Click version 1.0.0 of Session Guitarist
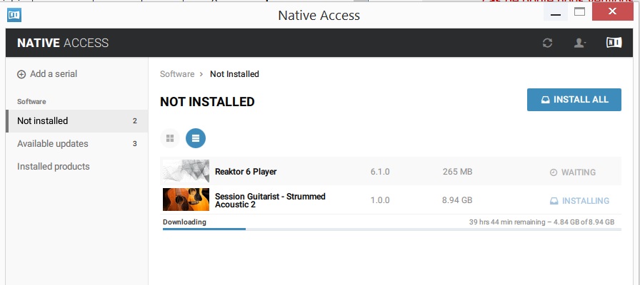Image resolution: width=640 pixels, height=285 pixels. click(x=380, y=200)
